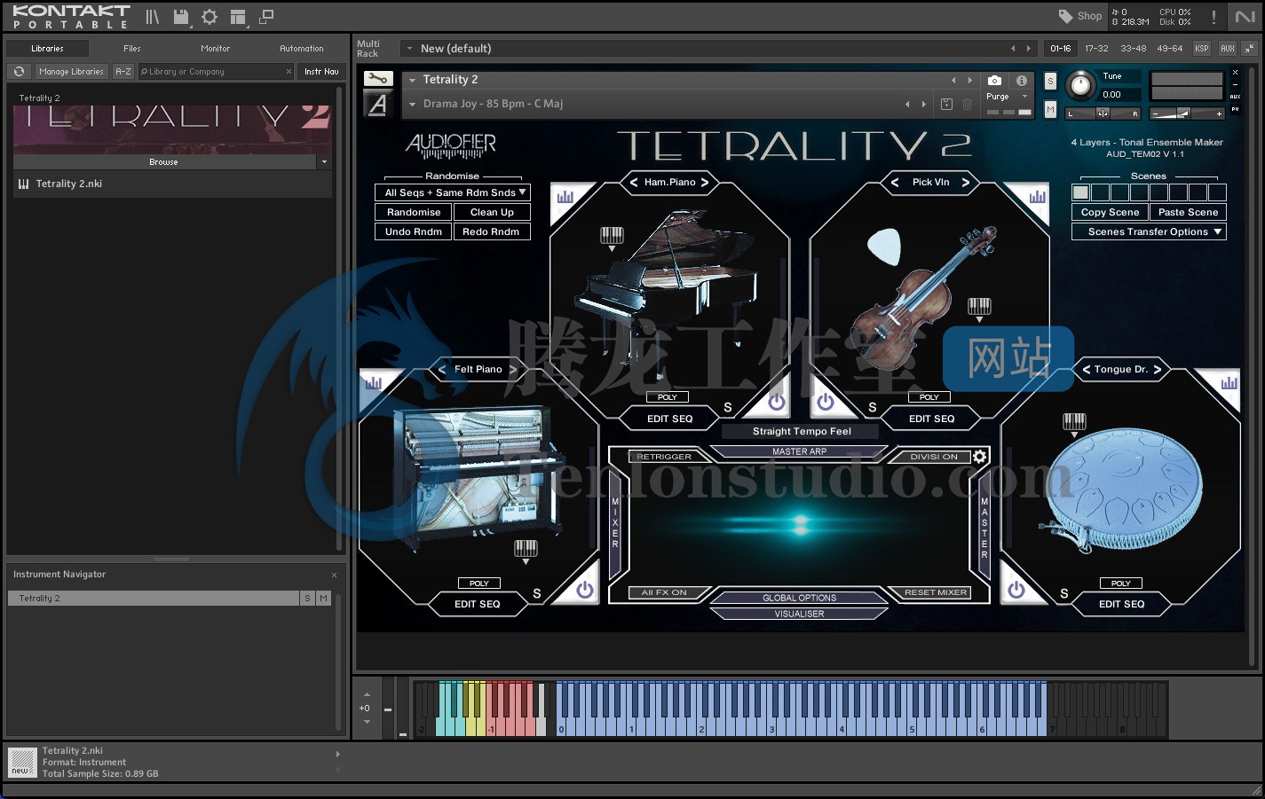The height and width of the screenshot is (799, 1265).
Task: Select previous sound arrow for Pick Vln
Action: pyautogui.click(x=895, y=183)
